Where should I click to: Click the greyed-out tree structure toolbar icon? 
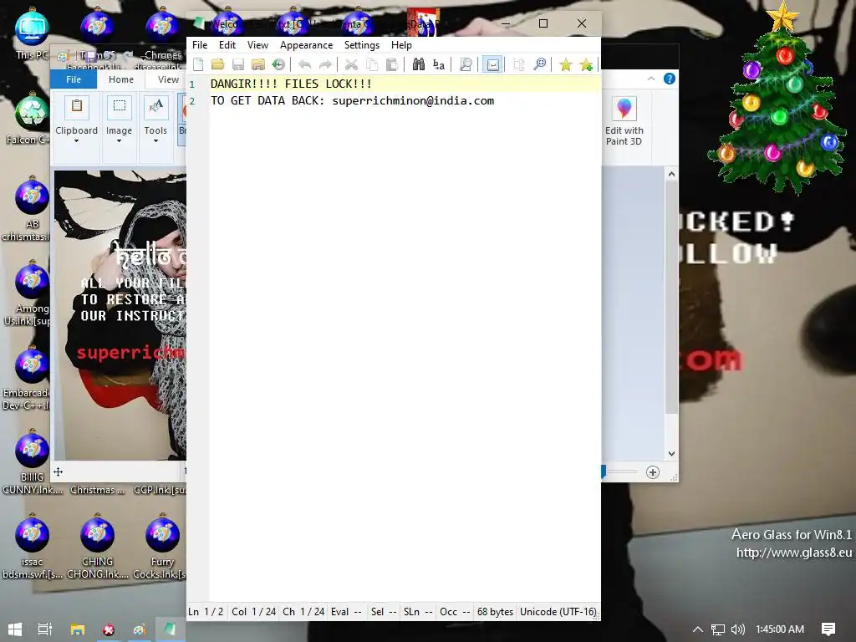click(518, 64)
